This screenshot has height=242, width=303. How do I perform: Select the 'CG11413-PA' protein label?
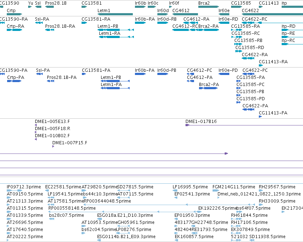(x=273, y=113)
